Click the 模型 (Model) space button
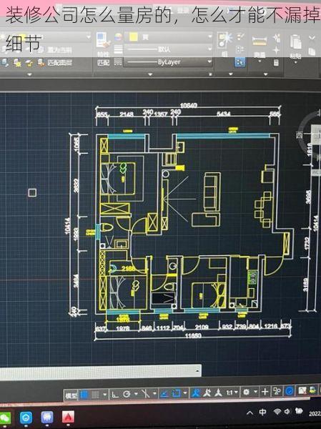 pos(71,395)
